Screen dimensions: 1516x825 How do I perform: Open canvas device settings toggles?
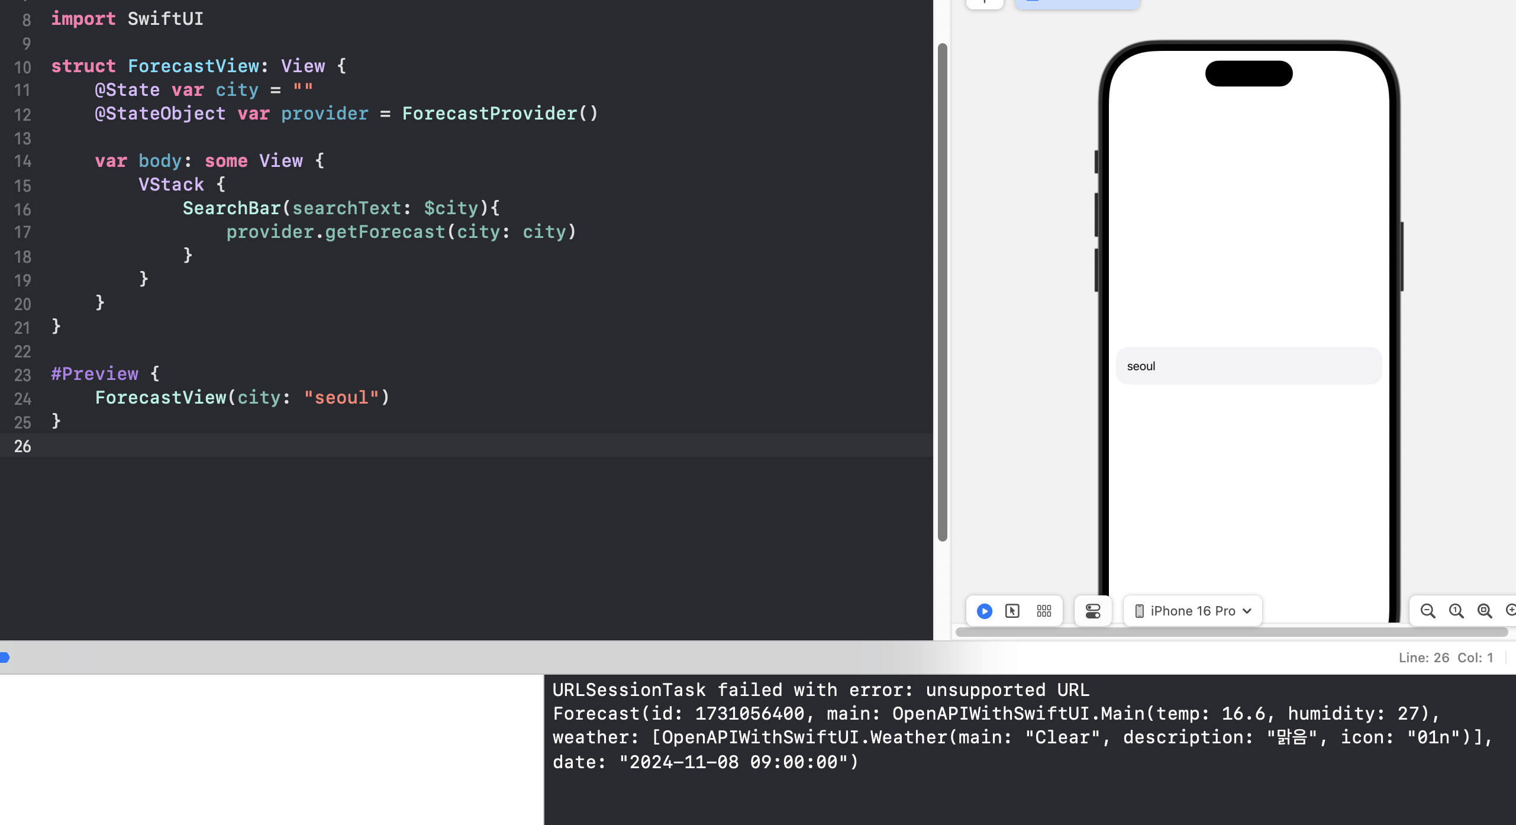tap(1093, 611)
